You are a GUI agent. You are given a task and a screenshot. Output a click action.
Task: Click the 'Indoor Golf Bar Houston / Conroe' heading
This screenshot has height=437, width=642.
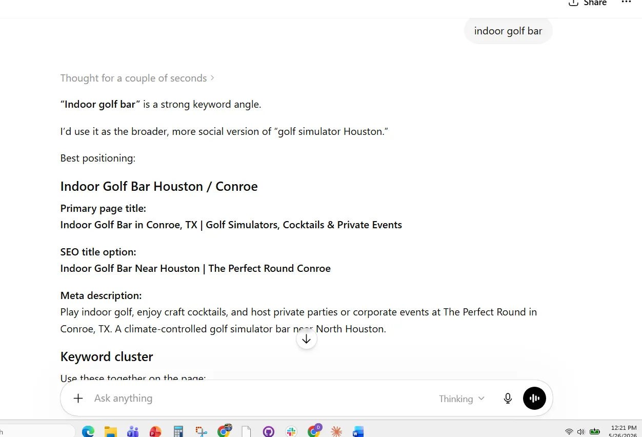pyautogui.click(x=159, y=186)
